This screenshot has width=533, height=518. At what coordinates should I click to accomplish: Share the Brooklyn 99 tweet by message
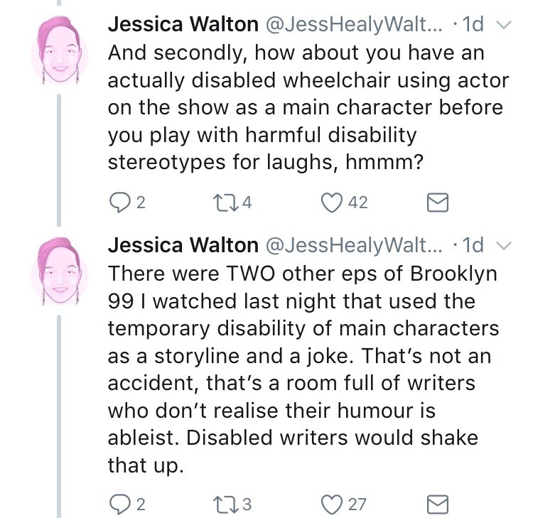(437, 504)
